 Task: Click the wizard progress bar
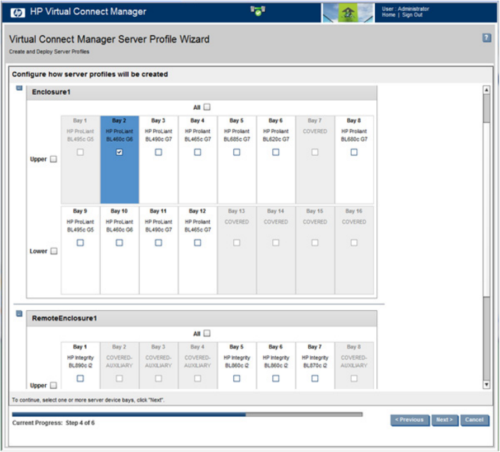coord(187,414)
